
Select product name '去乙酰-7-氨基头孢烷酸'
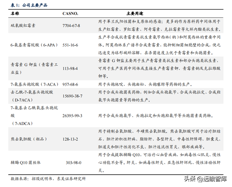click(32, 92)
